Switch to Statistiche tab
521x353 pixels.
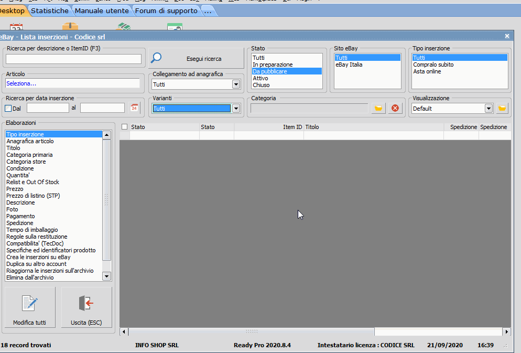click(50, 10)
